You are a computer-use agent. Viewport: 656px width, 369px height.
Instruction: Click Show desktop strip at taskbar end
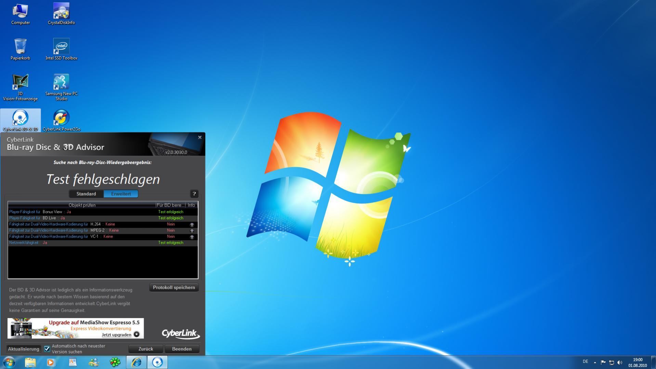[x=653, y=362]
